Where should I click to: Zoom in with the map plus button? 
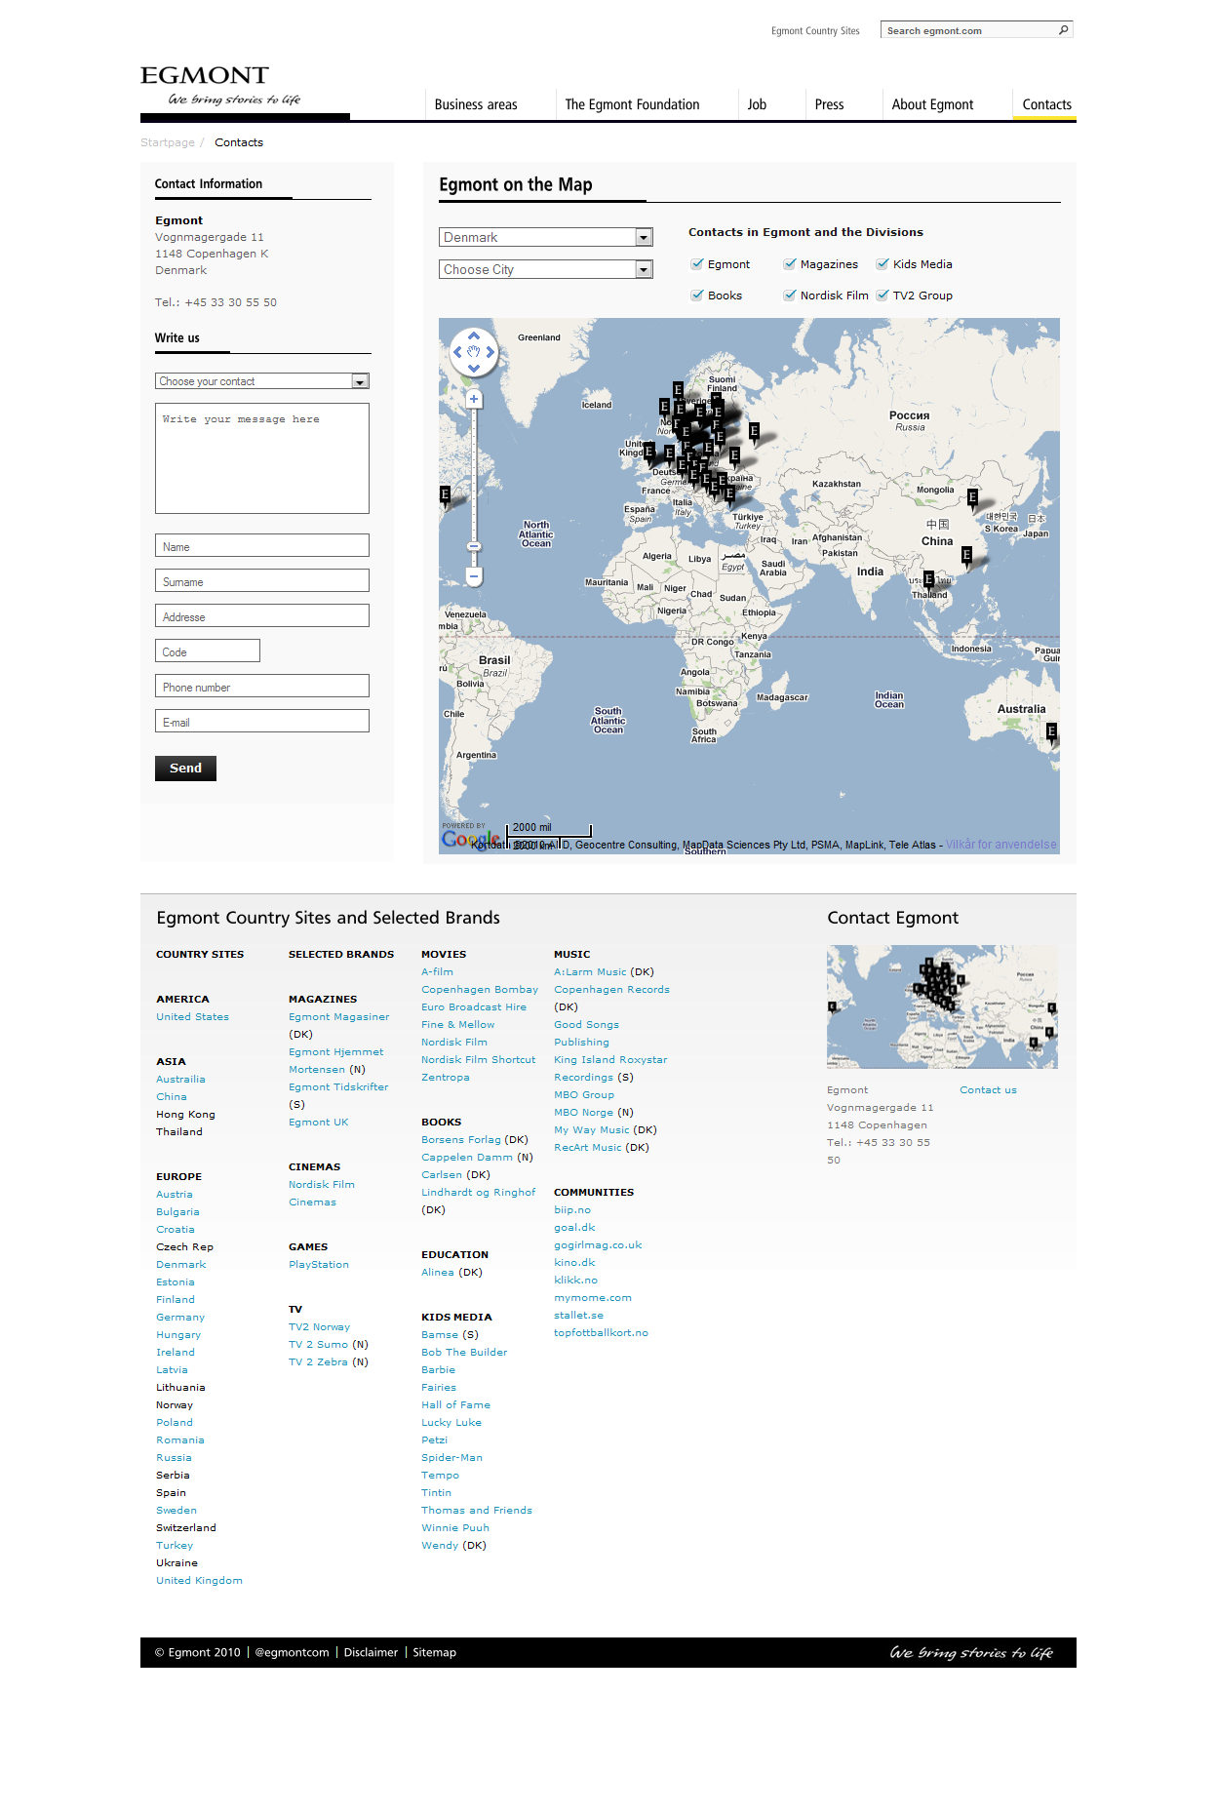pos(474,399)
